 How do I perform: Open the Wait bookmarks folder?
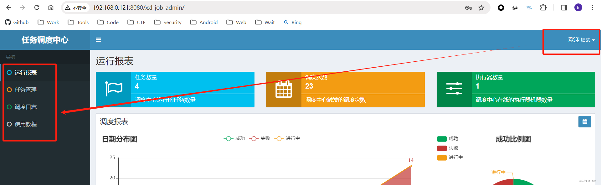[265, 22]
